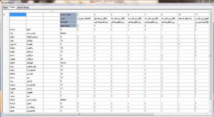
Task: Open the Save & Sitting tab
Action: [x=23, y=7]
